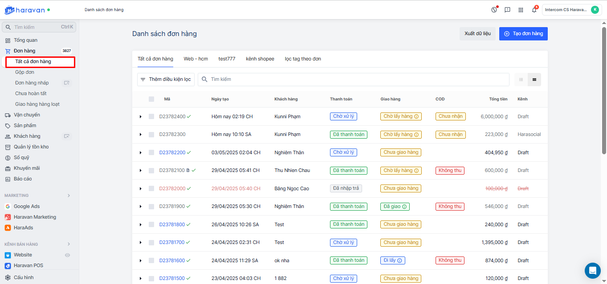Open Cấu hình settings gear
The image size is (607, 284).
coord(8,277)
